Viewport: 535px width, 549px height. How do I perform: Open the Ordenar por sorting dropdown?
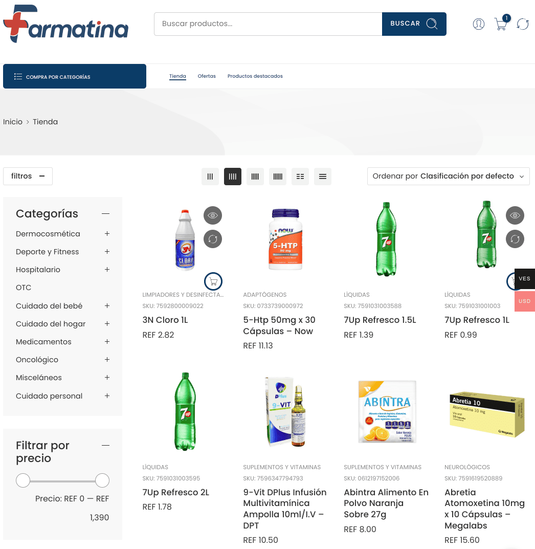pyautogui.click(x=448, y=176)
